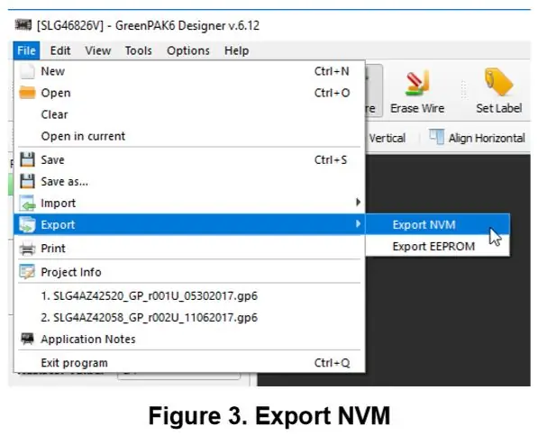Select the Erase Wire tool
This screenshot has width=538, height=435.
click(x=417, y=92)
